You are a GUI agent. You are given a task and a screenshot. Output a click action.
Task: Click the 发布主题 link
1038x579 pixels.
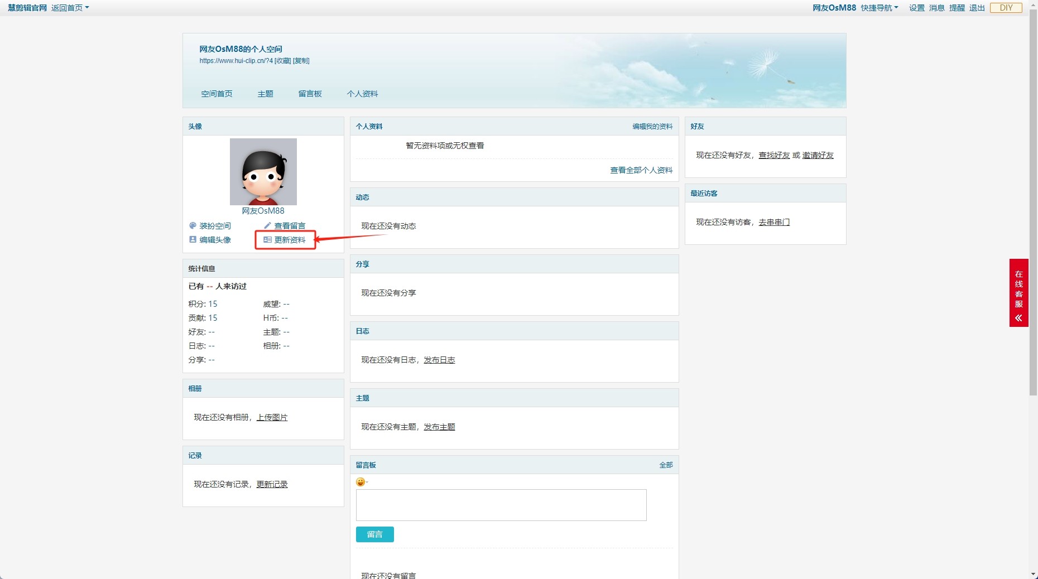439,427
